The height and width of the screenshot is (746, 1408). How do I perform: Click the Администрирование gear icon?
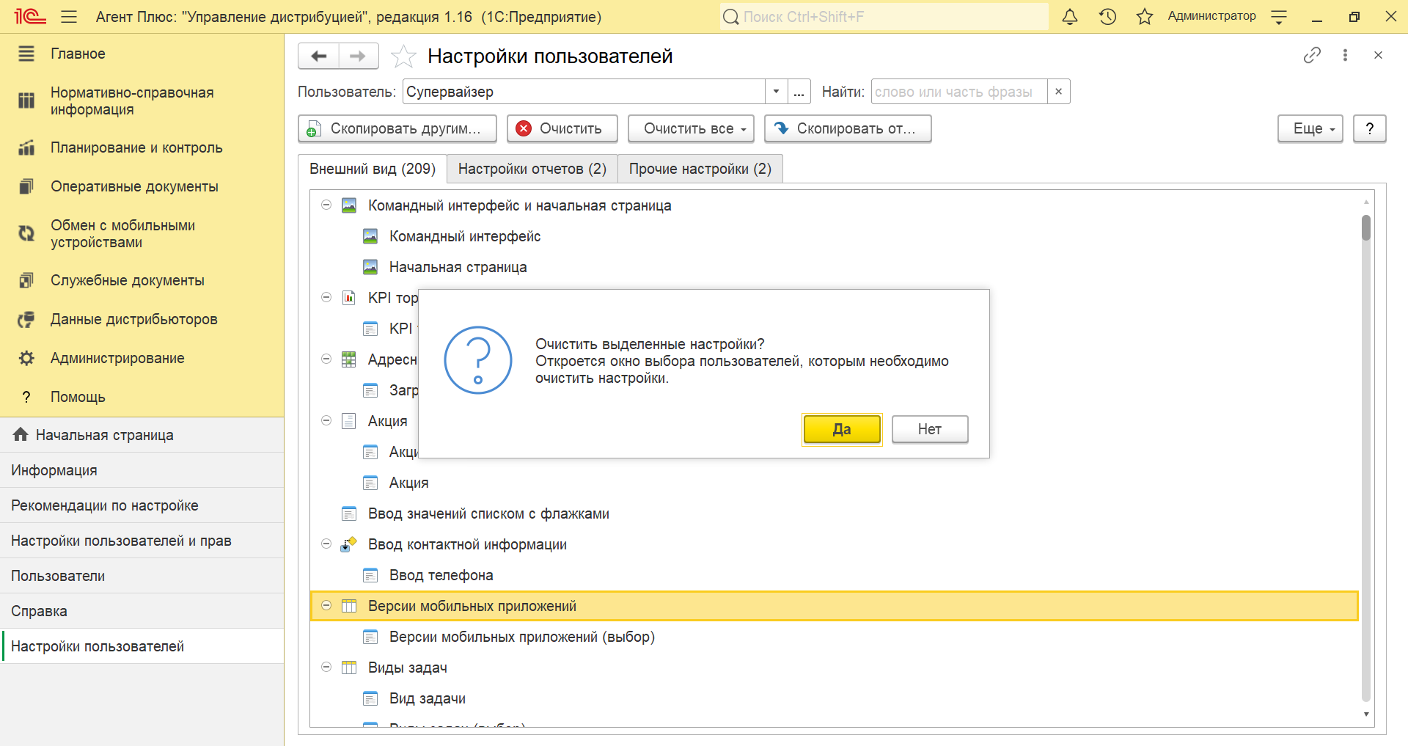click(x=26, y=358)
